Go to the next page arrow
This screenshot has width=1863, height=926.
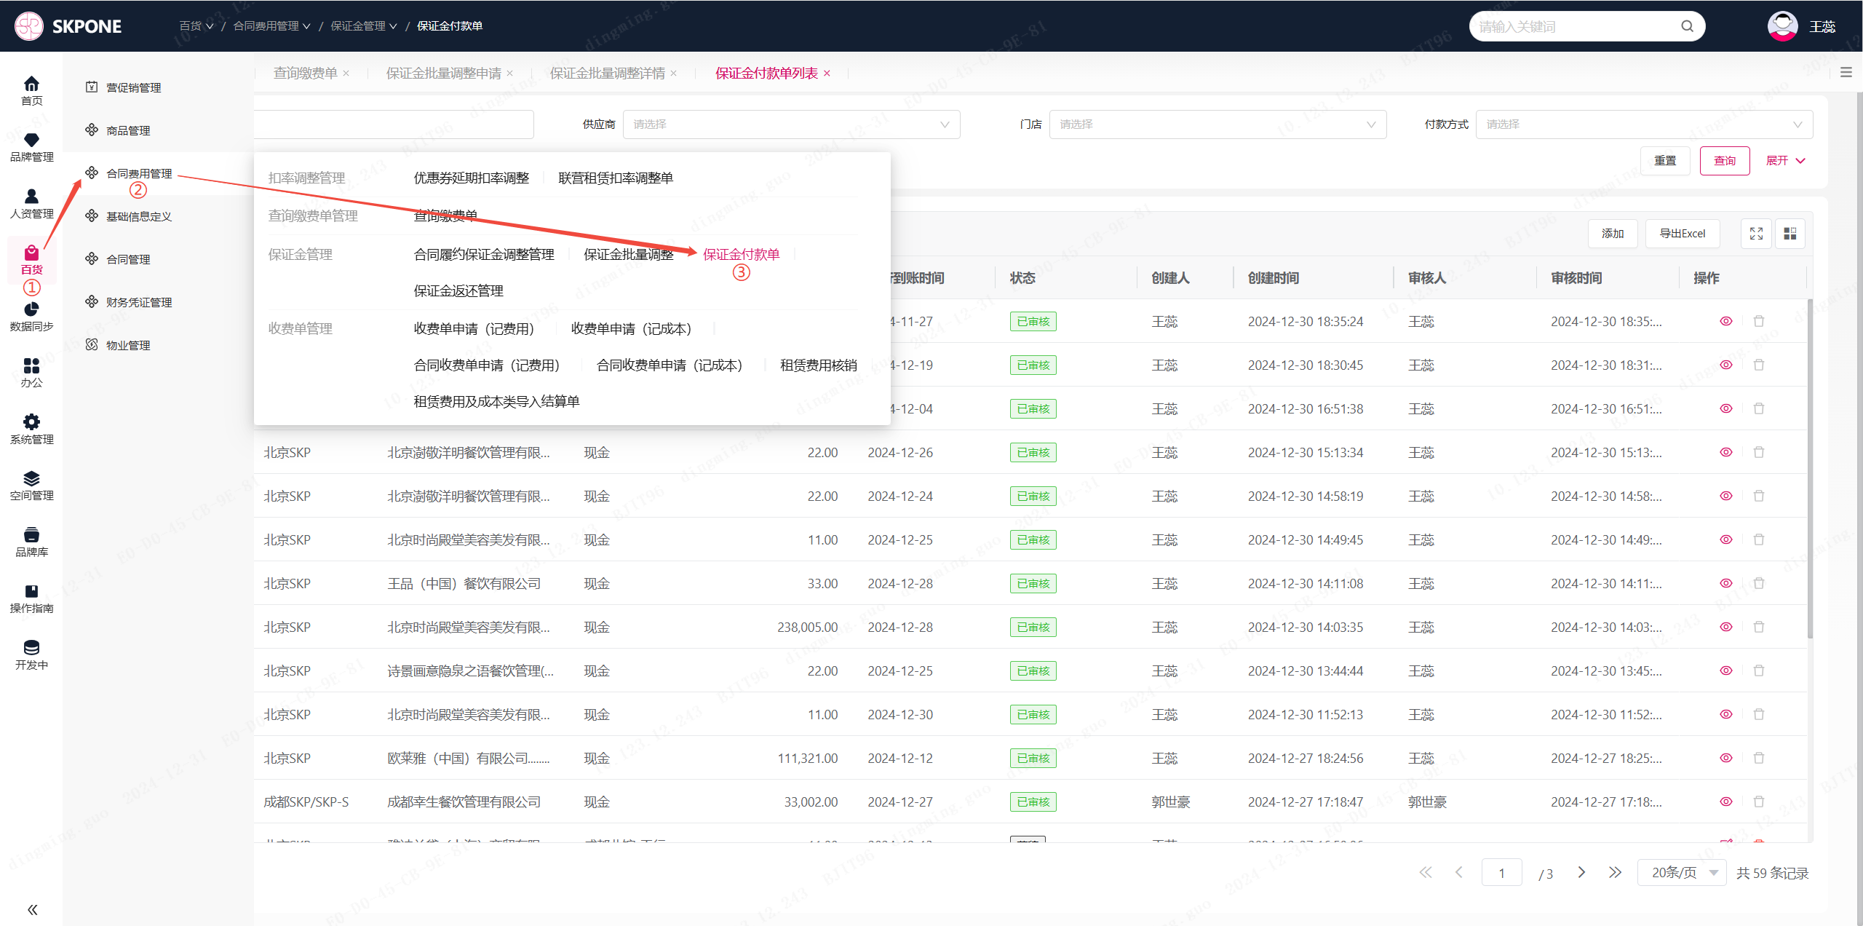click(1581, 872)
